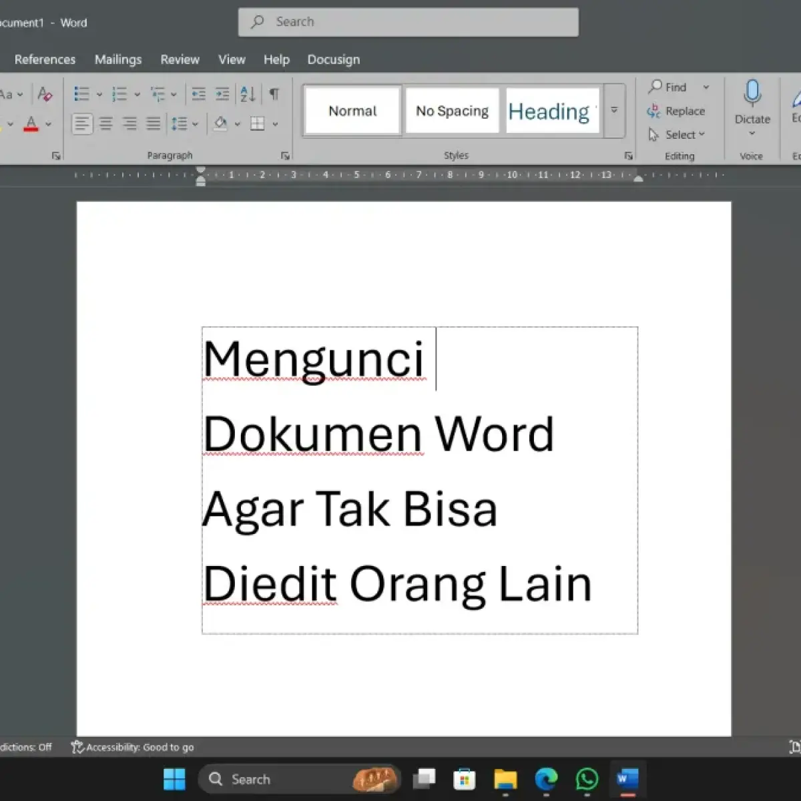Viewport: 801px width, 801px height.
Task: Click the Replace button
Action: click(x=676, y=111)
